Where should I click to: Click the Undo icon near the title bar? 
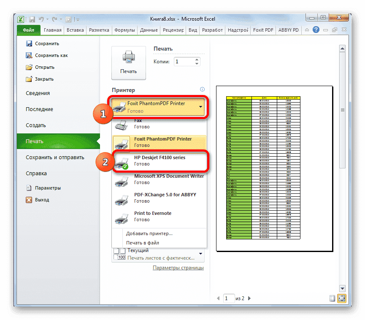(41, 19)
